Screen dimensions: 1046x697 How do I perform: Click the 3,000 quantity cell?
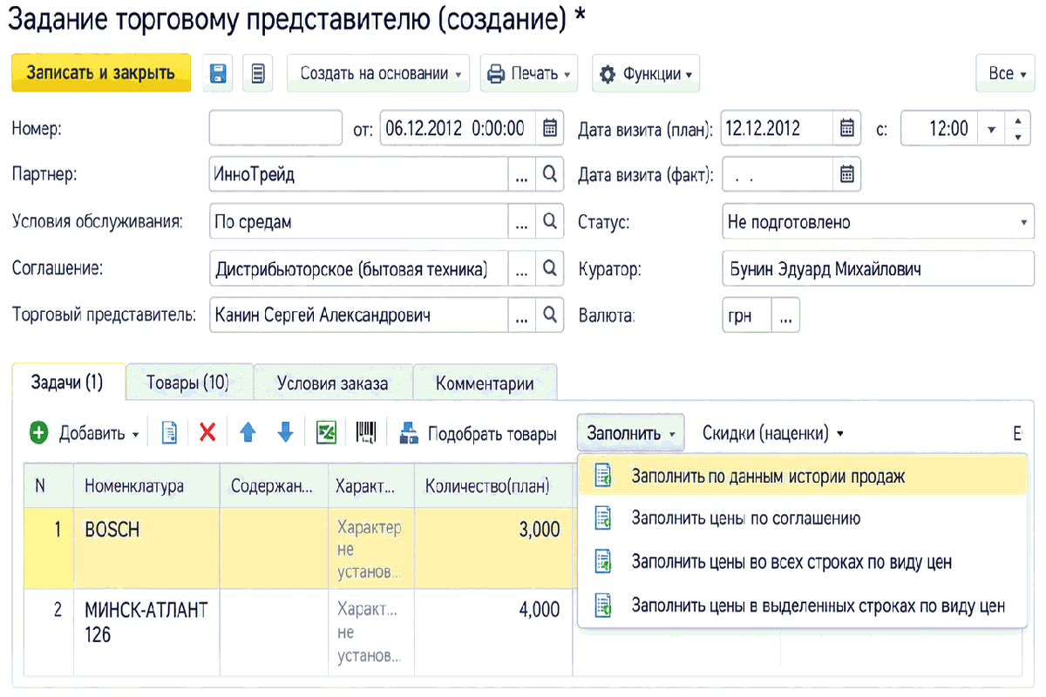494,549
